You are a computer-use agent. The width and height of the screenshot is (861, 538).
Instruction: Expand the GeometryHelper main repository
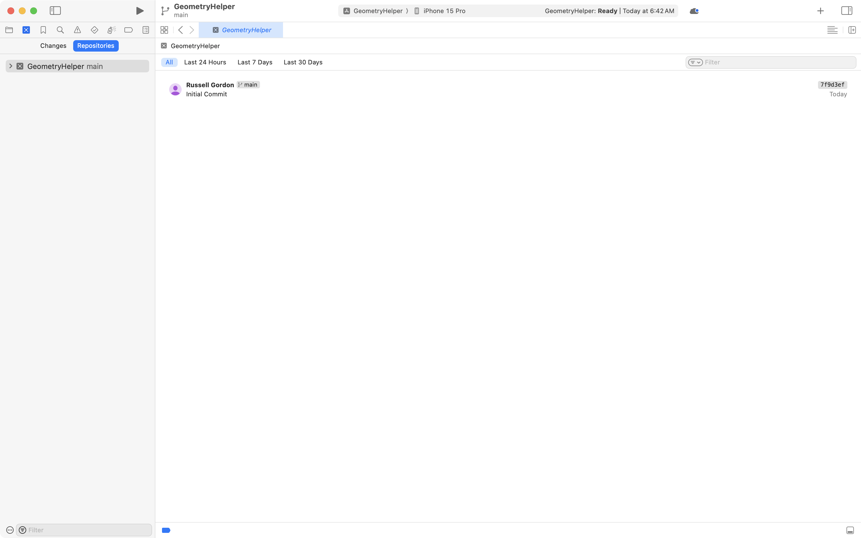point(10,66)
